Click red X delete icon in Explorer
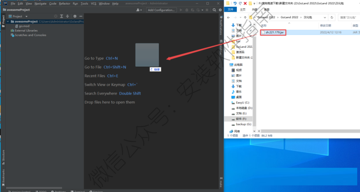This screenshot has height=192, width=360. pyautogui.click(x=245, y=3)
